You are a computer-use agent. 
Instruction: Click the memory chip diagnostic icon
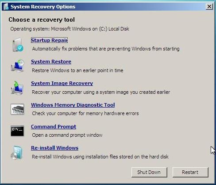click(17, 109)
